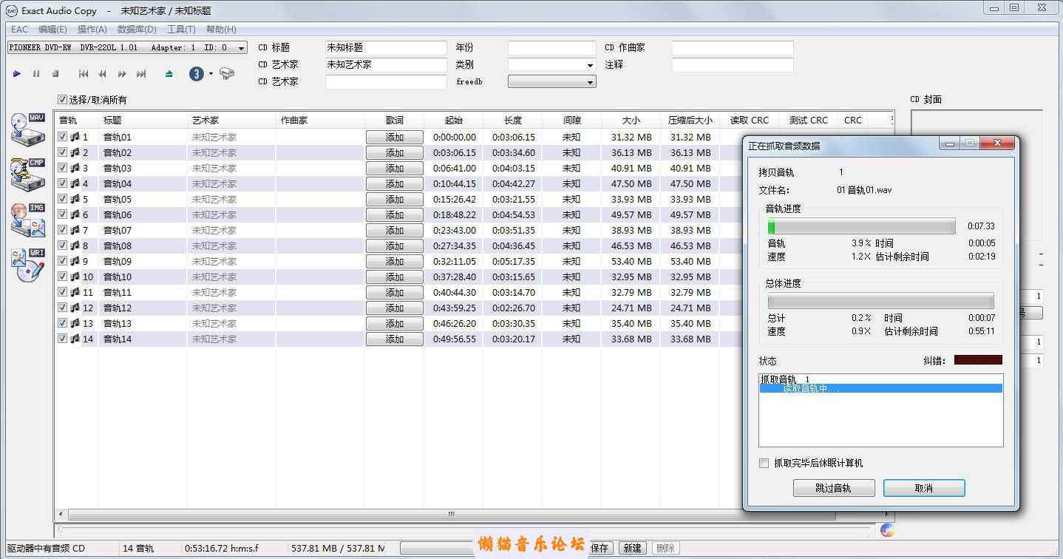Click the CMP compressed extract icon
Image resolution: width=1063 pixels, height=559 pixels.
click(28, 175)
